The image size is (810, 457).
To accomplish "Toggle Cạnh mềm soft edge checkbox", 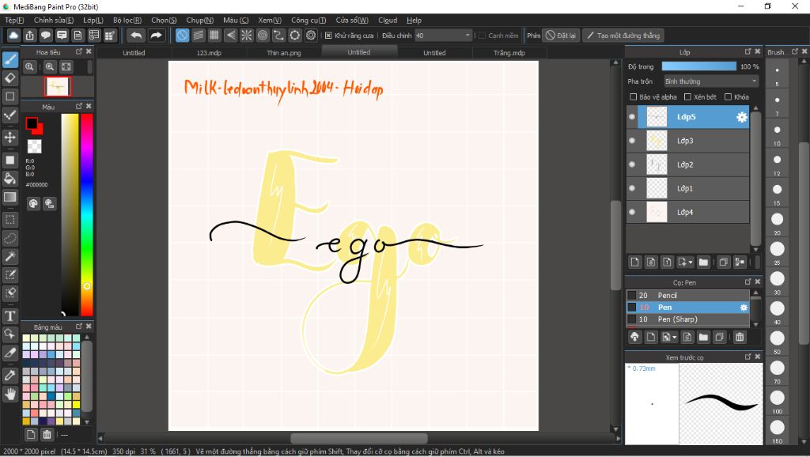I will [x=482, y=36].
